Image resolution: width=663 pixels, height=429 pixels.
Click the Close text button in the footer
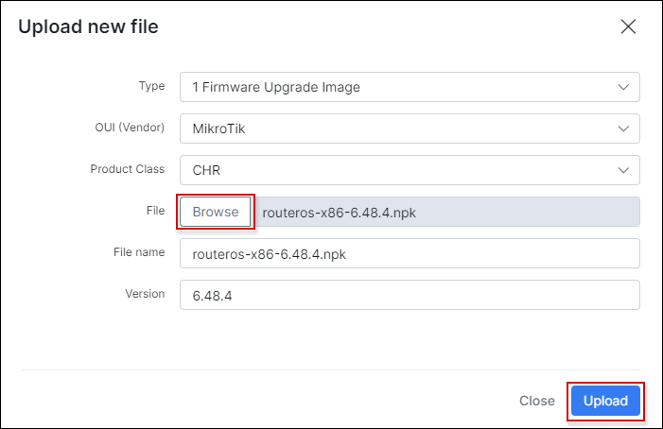point(537,401)
